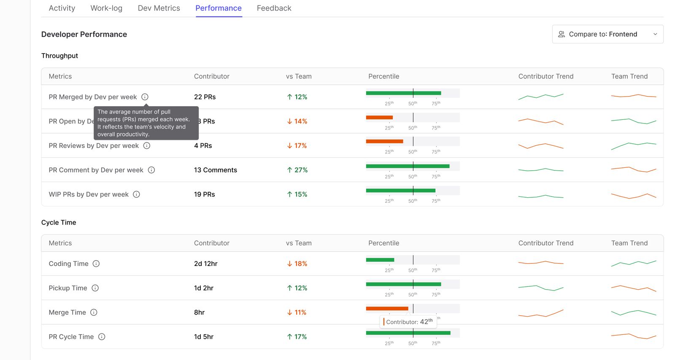Click the chevron arrow in Compare to dropdown

(655, 34)
